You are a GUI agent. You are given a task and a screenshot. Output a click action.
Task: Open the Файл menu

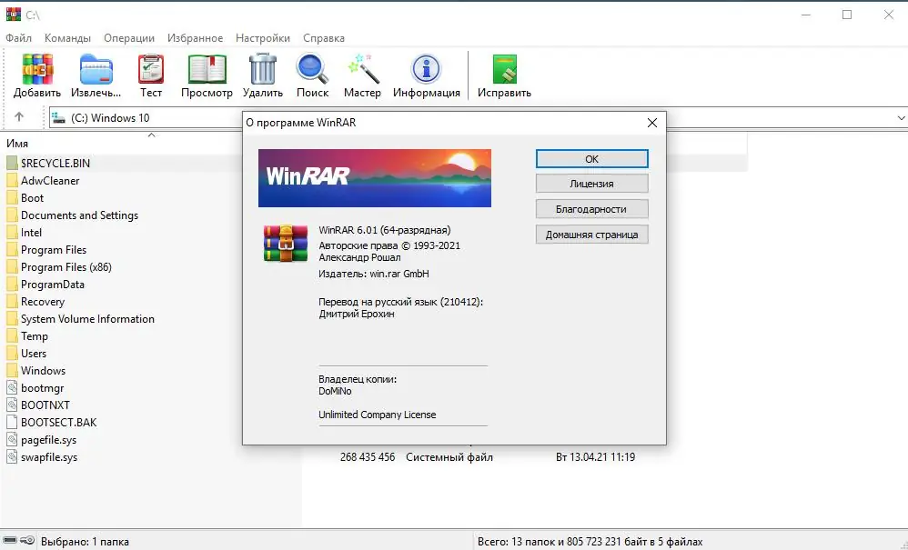(18, 38)
